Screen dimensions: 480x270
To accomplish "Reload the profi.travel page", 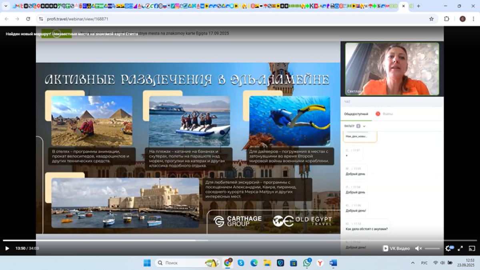I will coord(28,19).
